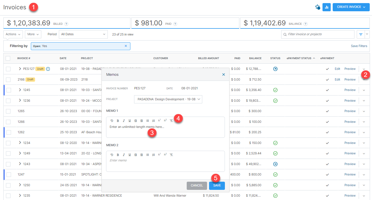Open the More menu
This screenshot has width=372, height=200.
pyautogui.click(x=33, y=34)
